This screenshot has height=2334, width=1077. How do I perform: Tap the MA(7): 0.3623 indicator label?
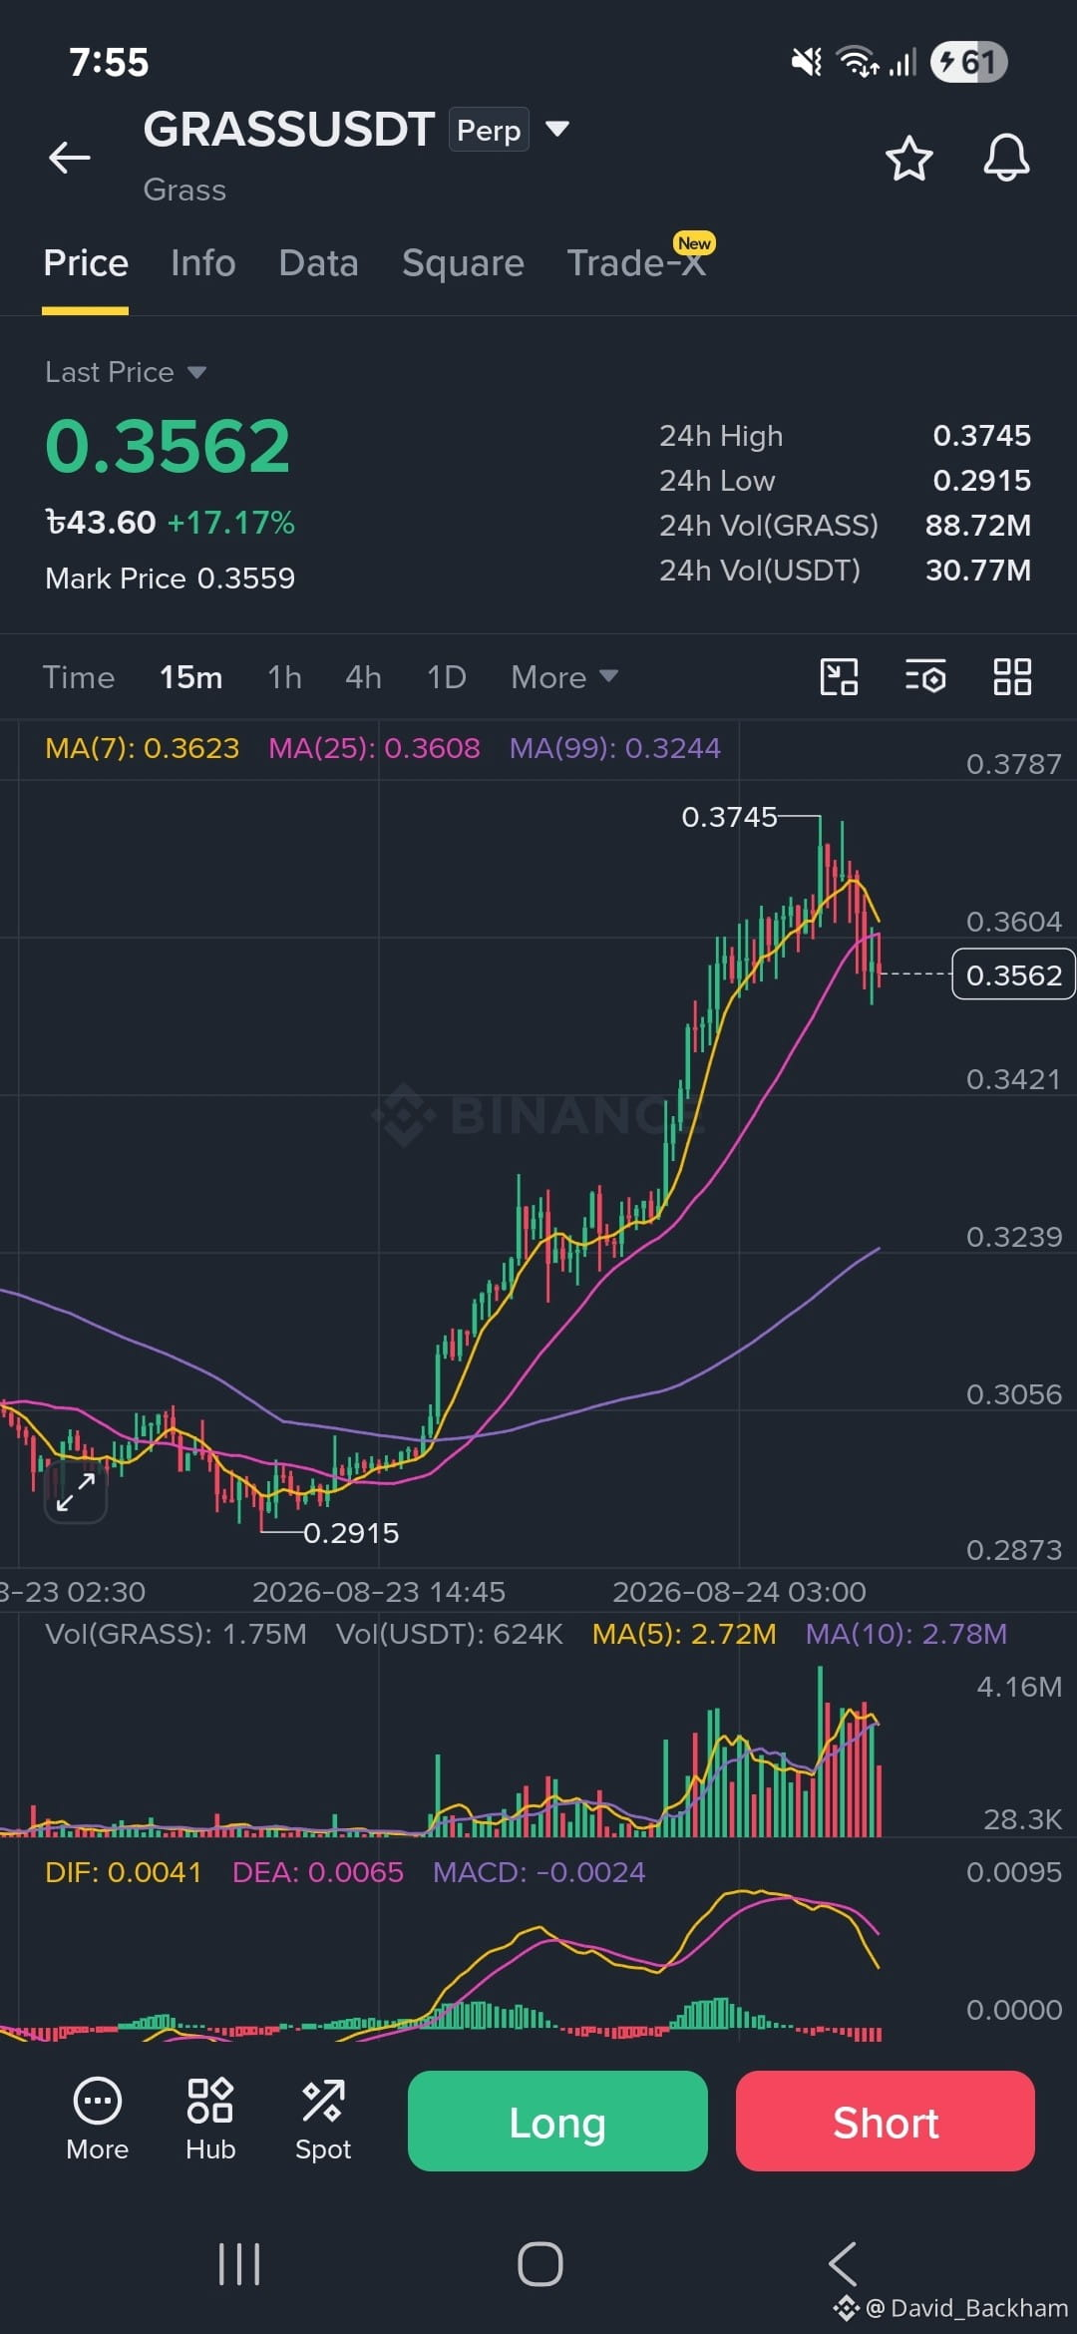pos(143,748)
